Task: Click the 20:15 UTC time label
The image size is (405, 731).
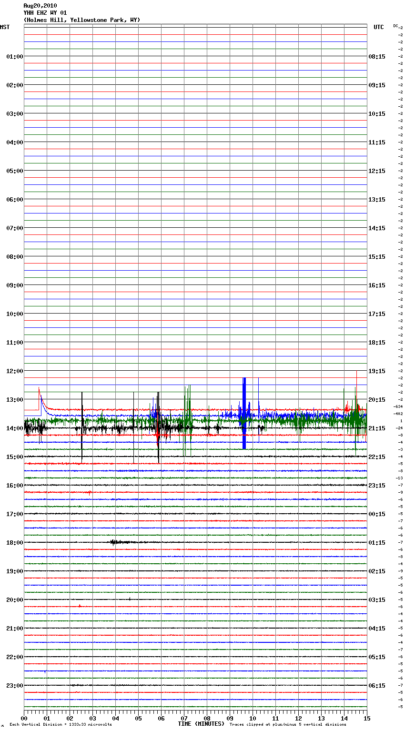Action: [377, 400]
